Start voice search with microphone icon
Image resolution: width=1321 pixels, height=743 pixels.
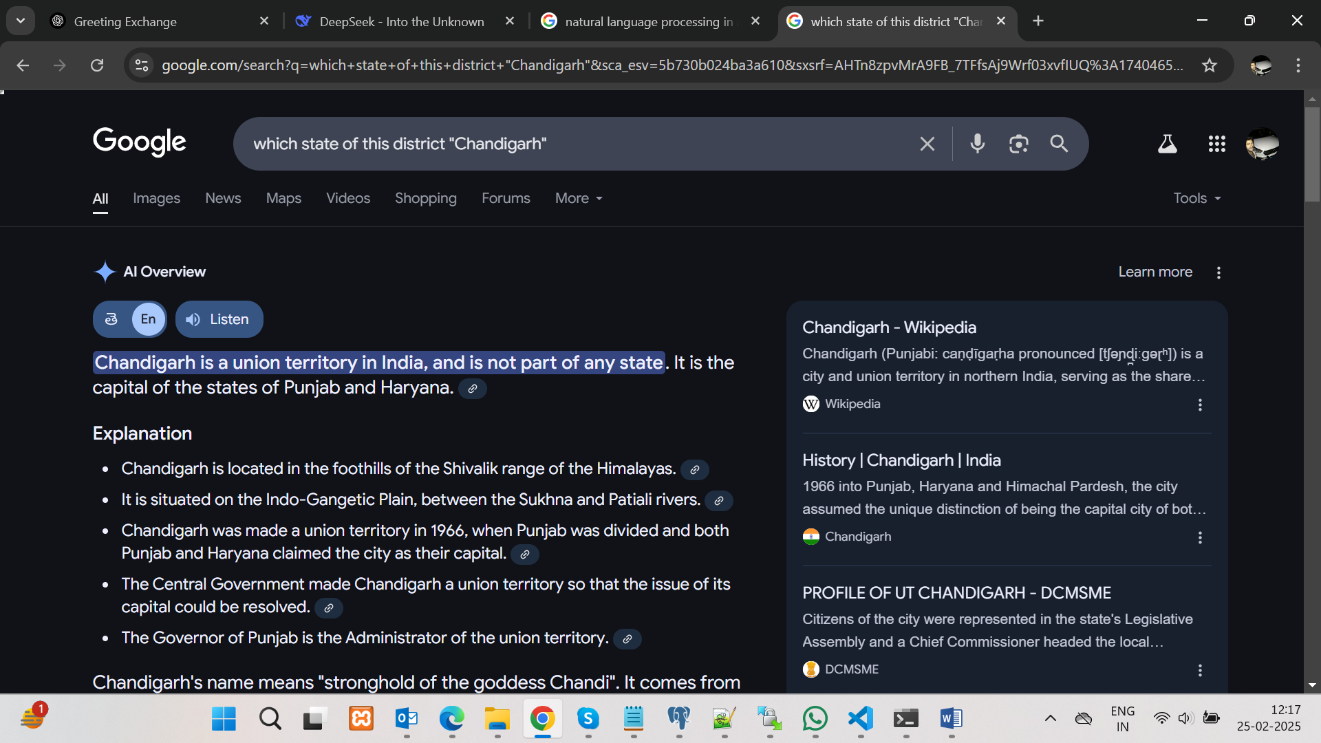coord(977,144)
